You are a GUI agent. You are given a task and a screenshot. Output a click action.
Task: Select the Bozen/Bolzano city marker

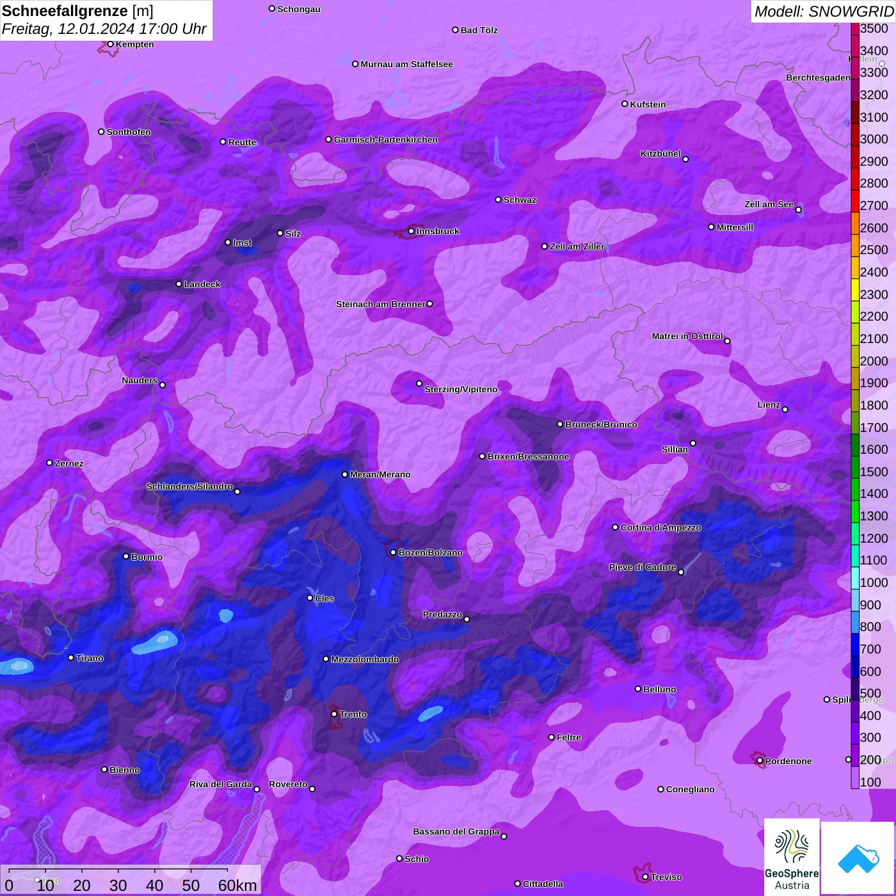(x=394, y=552)
